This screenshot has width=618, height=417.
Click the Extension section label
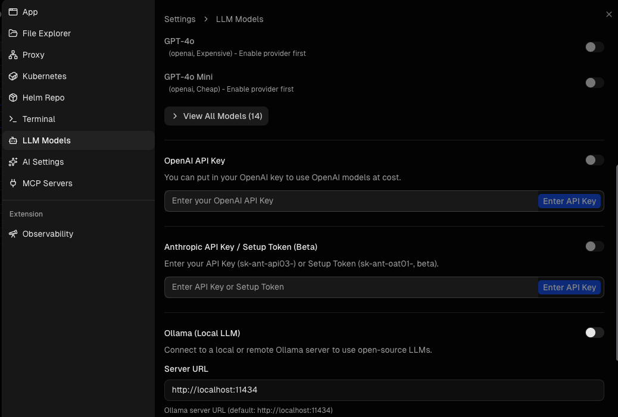tap(26, 214)
